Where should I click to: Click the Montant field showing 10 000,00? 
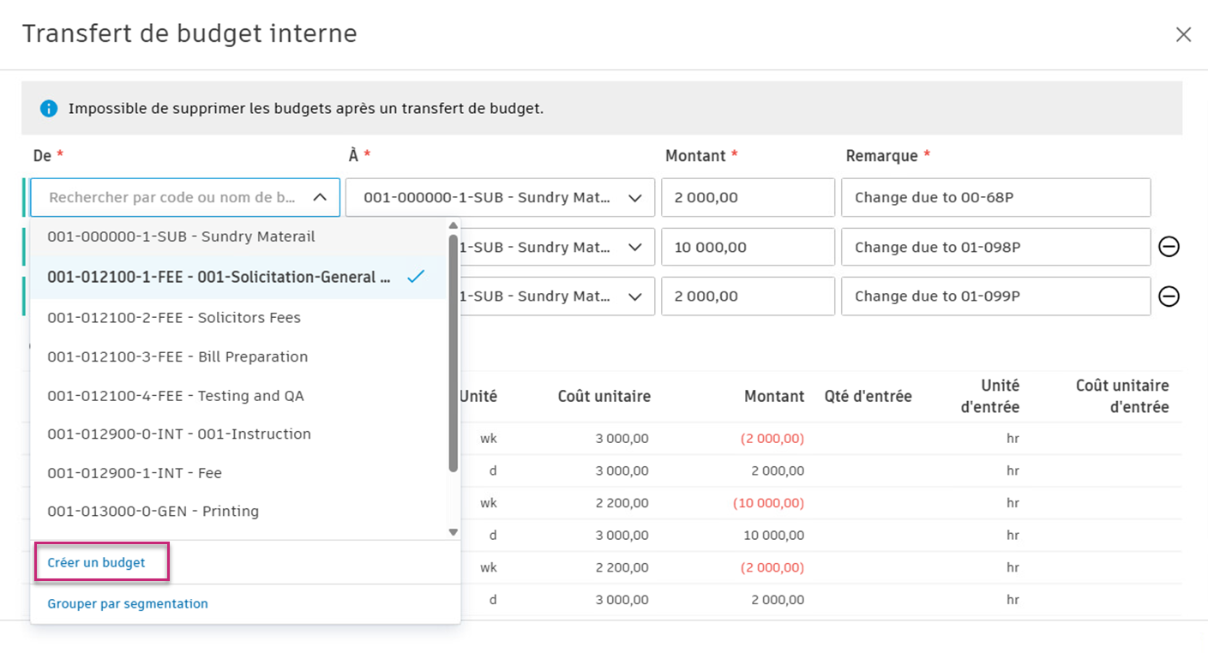click(747, 248)
